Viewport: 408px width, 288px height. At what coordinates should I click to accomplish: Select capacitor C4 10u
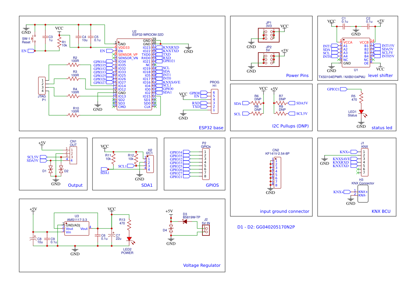point(79,37)
